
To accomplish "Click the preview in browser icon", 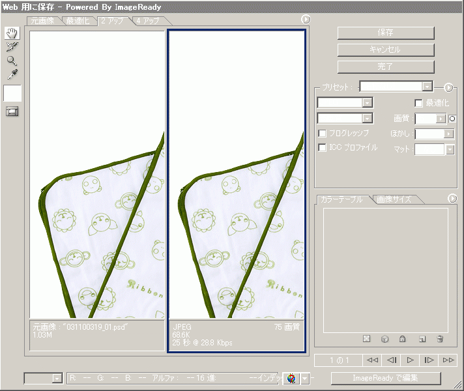I will click(291, 378).
